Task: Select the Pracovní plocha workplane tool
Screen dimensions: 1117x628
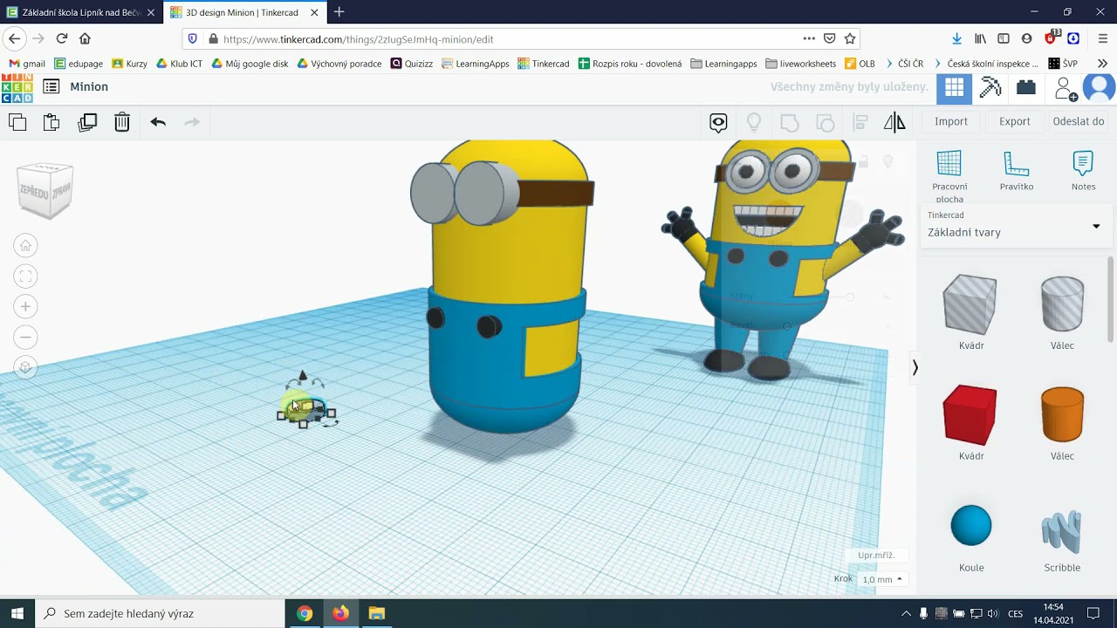Action: pos(949,176)
